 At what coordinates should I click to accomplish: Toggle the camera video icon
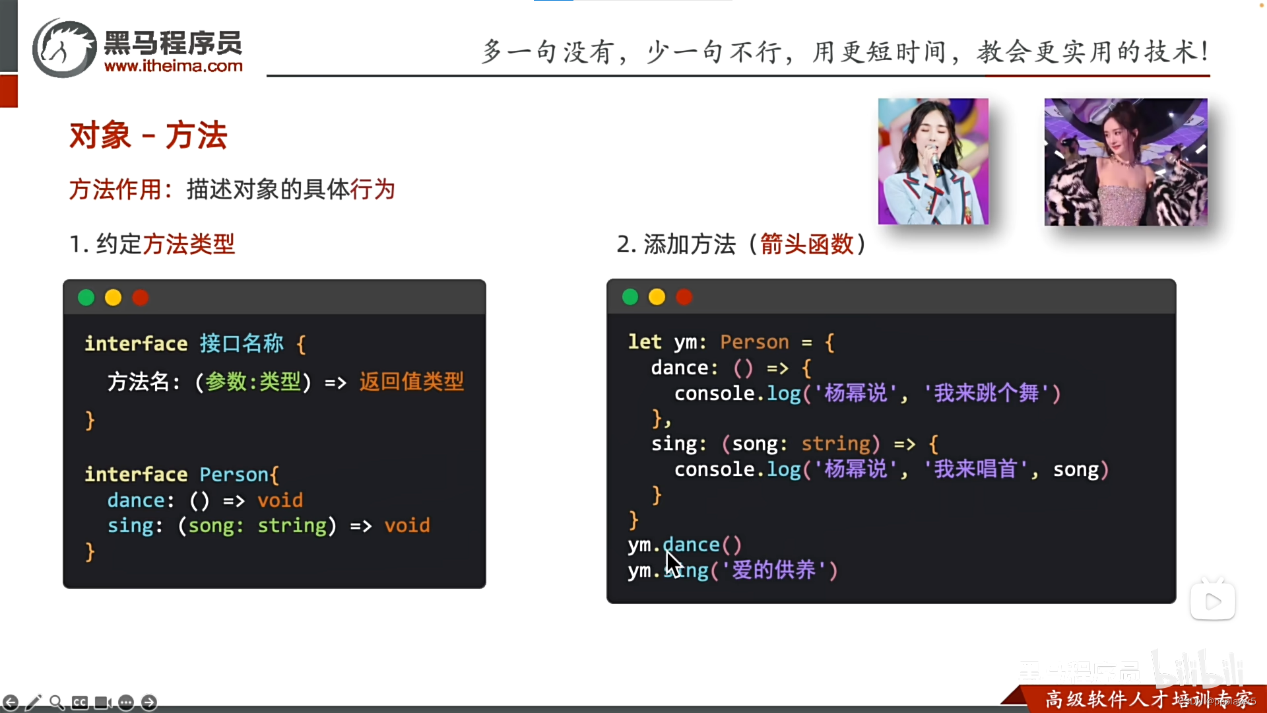[103, 702]
